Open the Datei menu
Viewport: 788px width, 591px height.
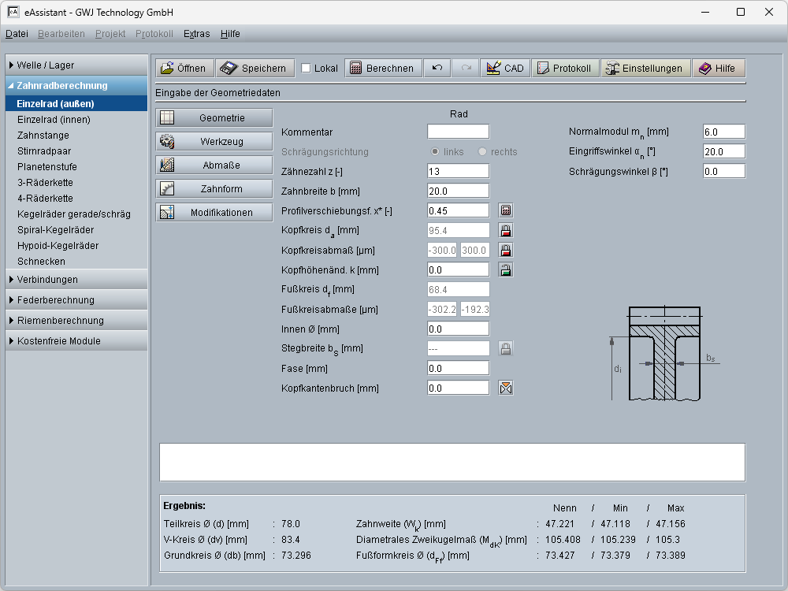tap(17, 34)
